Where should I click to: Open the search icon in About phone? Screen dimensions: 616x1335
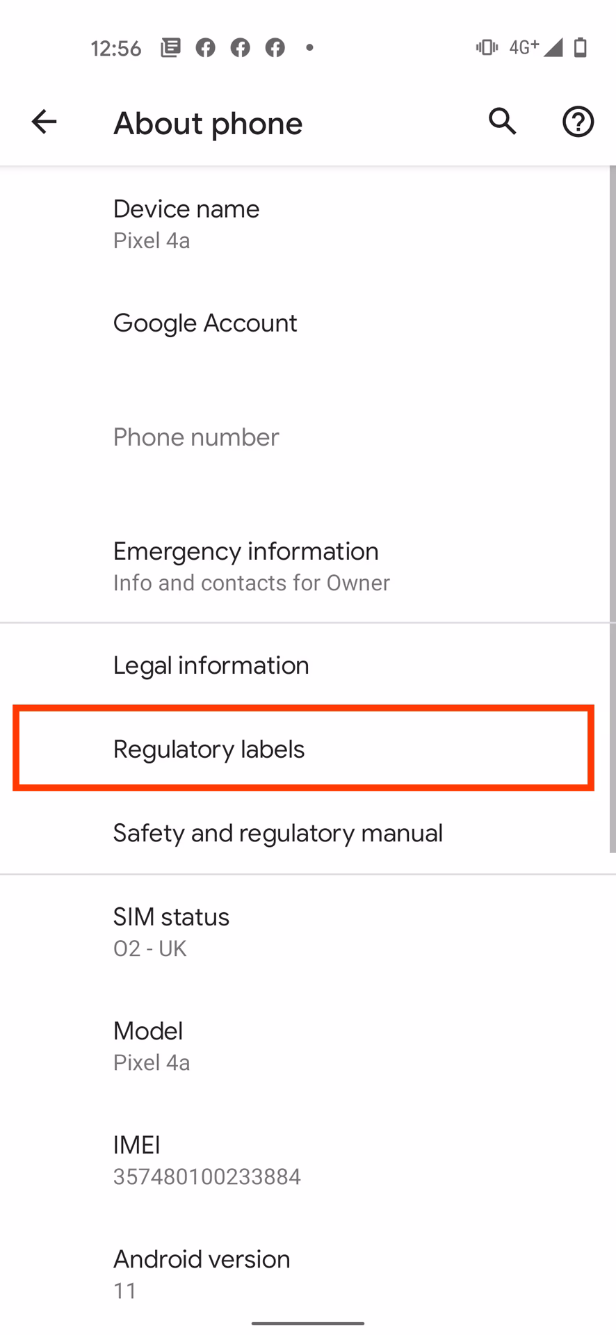502,122
